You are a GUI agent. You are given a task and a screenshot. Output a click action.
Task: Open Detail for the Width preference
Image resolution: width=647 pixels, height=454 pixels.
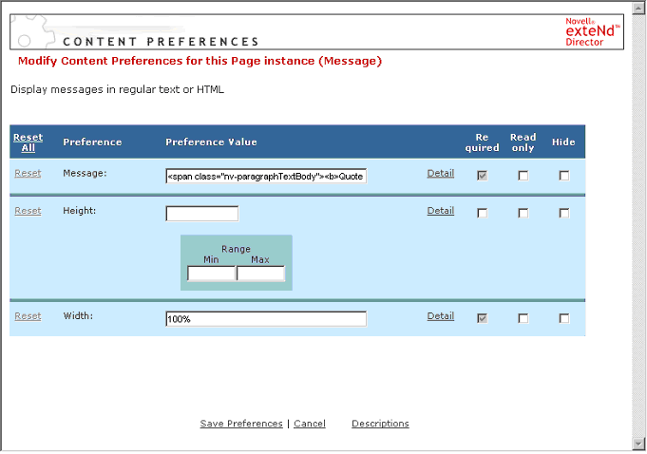pyautogui.click(x=441, y=316)
